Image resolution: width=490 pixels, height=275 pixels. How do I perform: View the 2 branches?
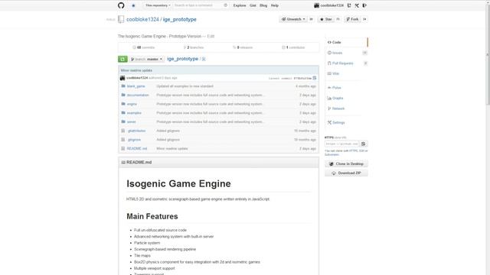pyautogui.click(x=194, y=47)
